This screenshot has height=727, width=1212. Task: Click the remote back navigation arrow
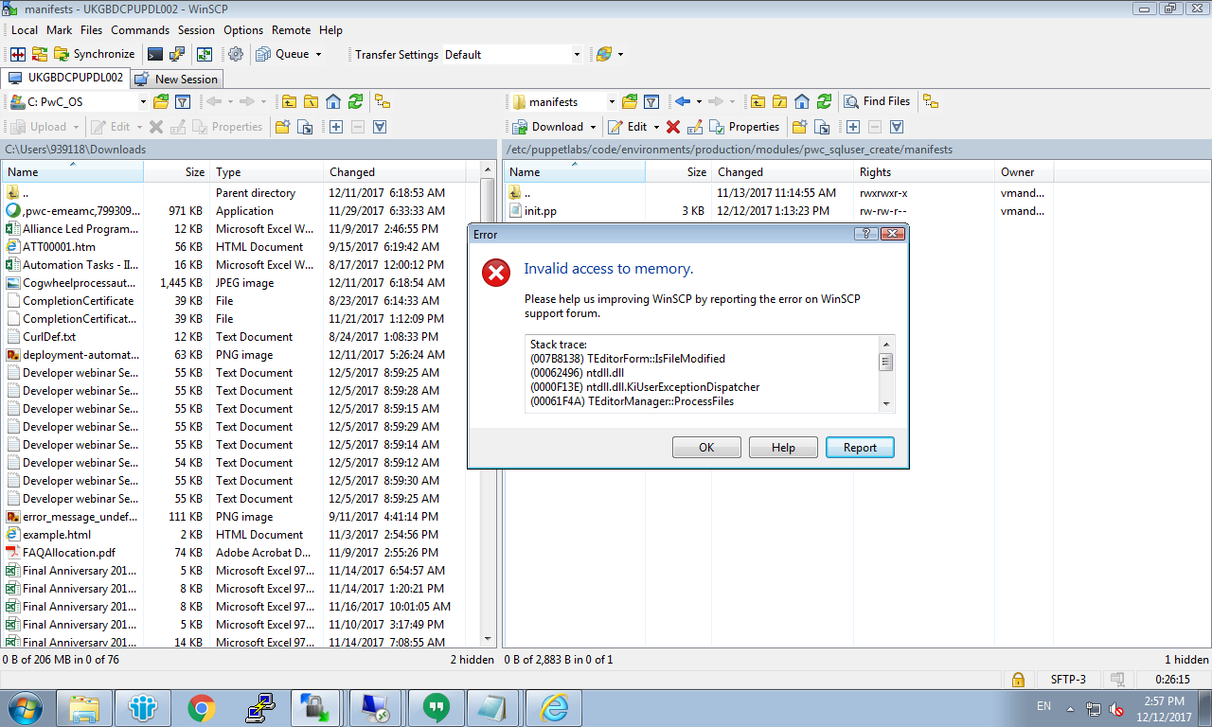[683, 102]
